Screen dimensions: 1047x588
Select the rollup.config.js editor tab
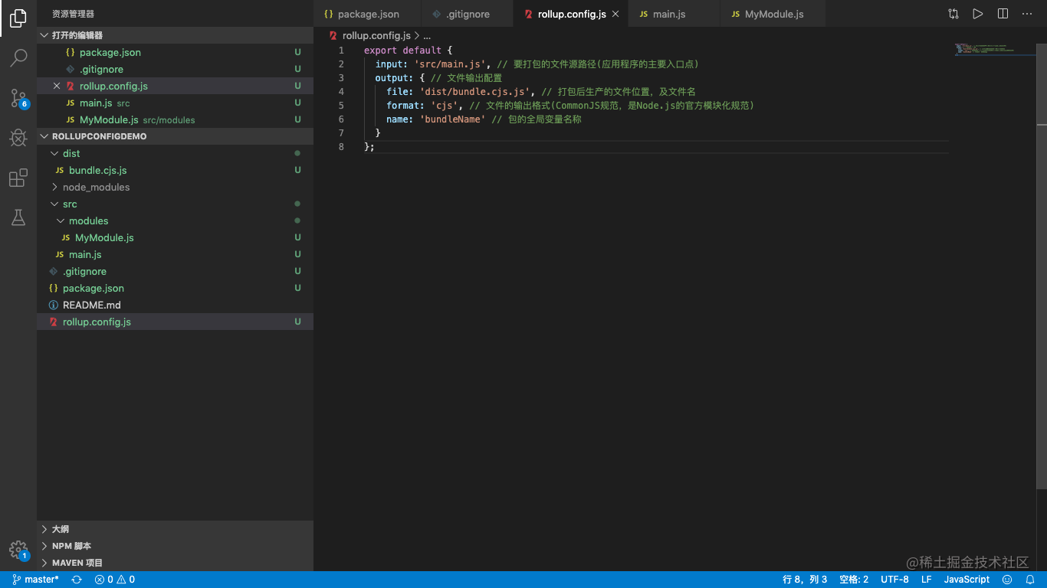(x=571, y=14)
